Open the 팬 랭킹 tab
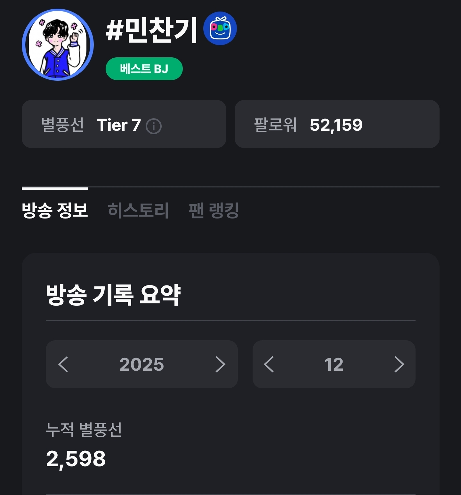This screenshot has width=461, height=495. 214,210
